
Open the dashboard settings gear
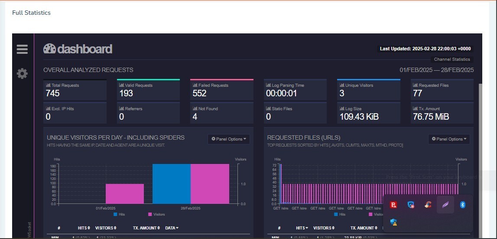22,74
